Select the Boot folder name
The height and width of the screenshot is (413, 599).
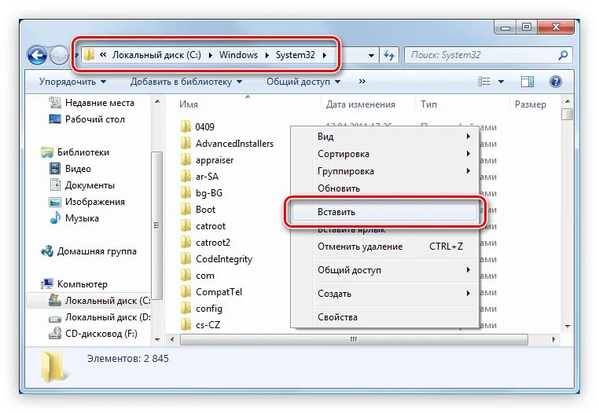tap(205, 209)
